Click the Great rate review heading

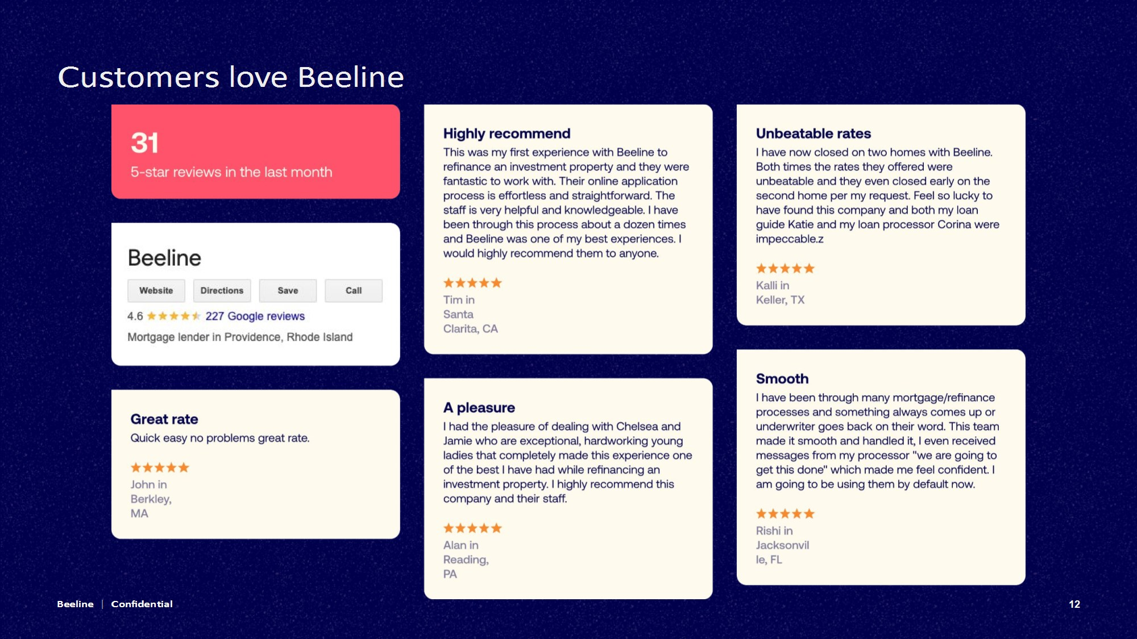164,419
